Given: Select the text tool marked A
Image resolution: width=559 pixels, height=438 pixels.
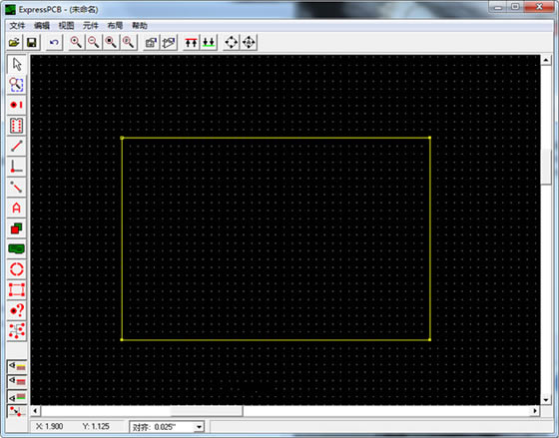Looking at the screenshot, I should tap(16, 208).
